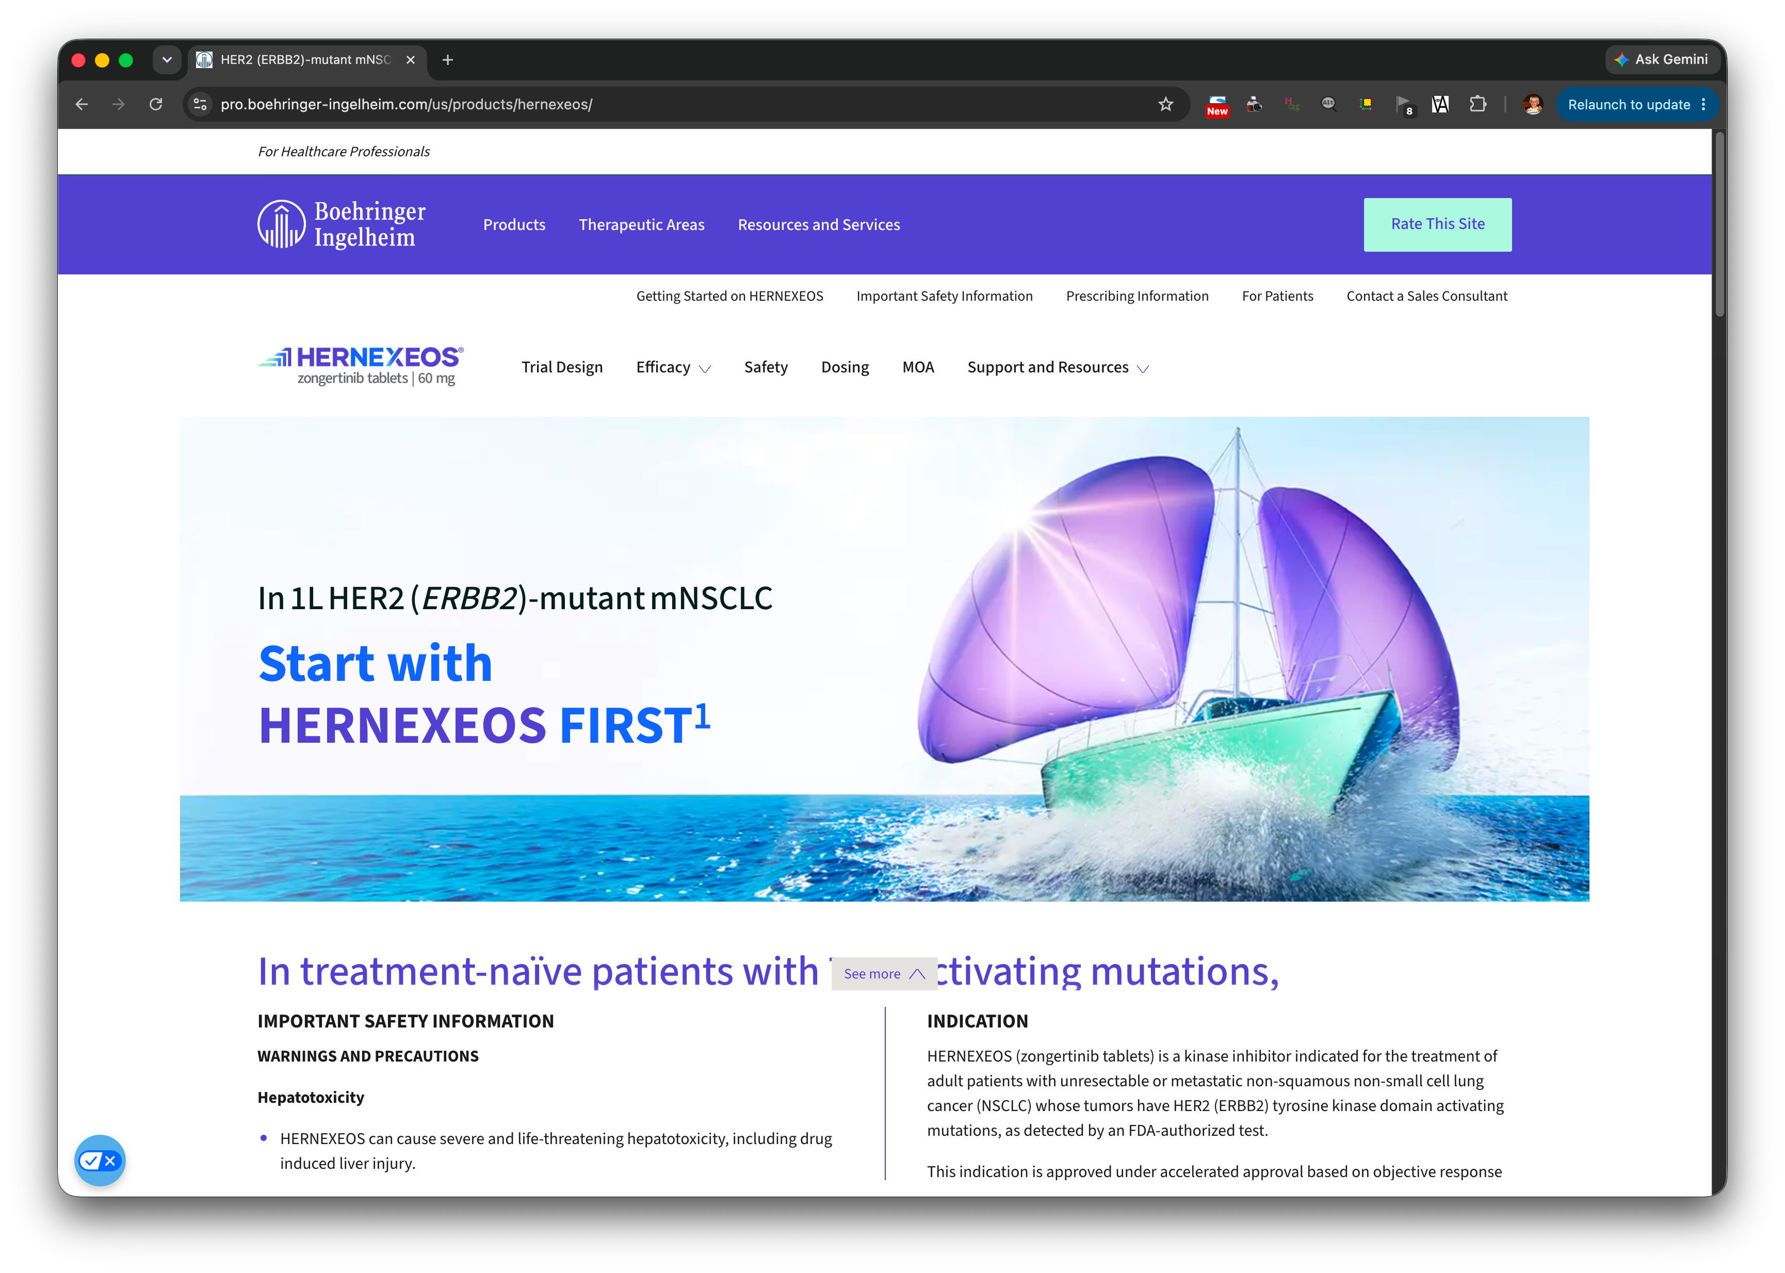Image resolution: width=1785 pixels, height=1273 pixels.
Task: Click the browser back arrow
Action: [x=82, y=104]
